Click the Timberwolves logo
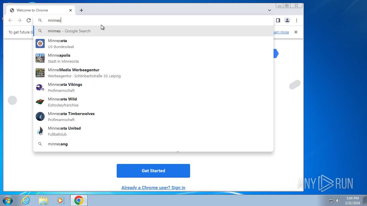Image resolution: width=367 pixels, height=206 pixels. [x=40, y=116]
